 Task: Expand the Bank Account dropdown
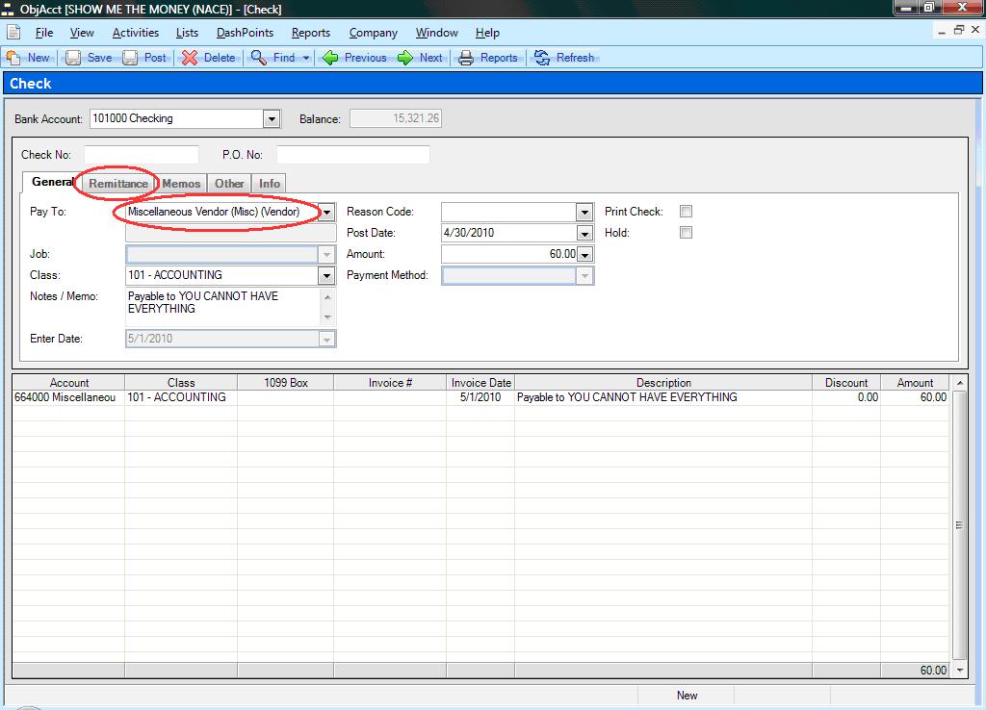(272, 119)
